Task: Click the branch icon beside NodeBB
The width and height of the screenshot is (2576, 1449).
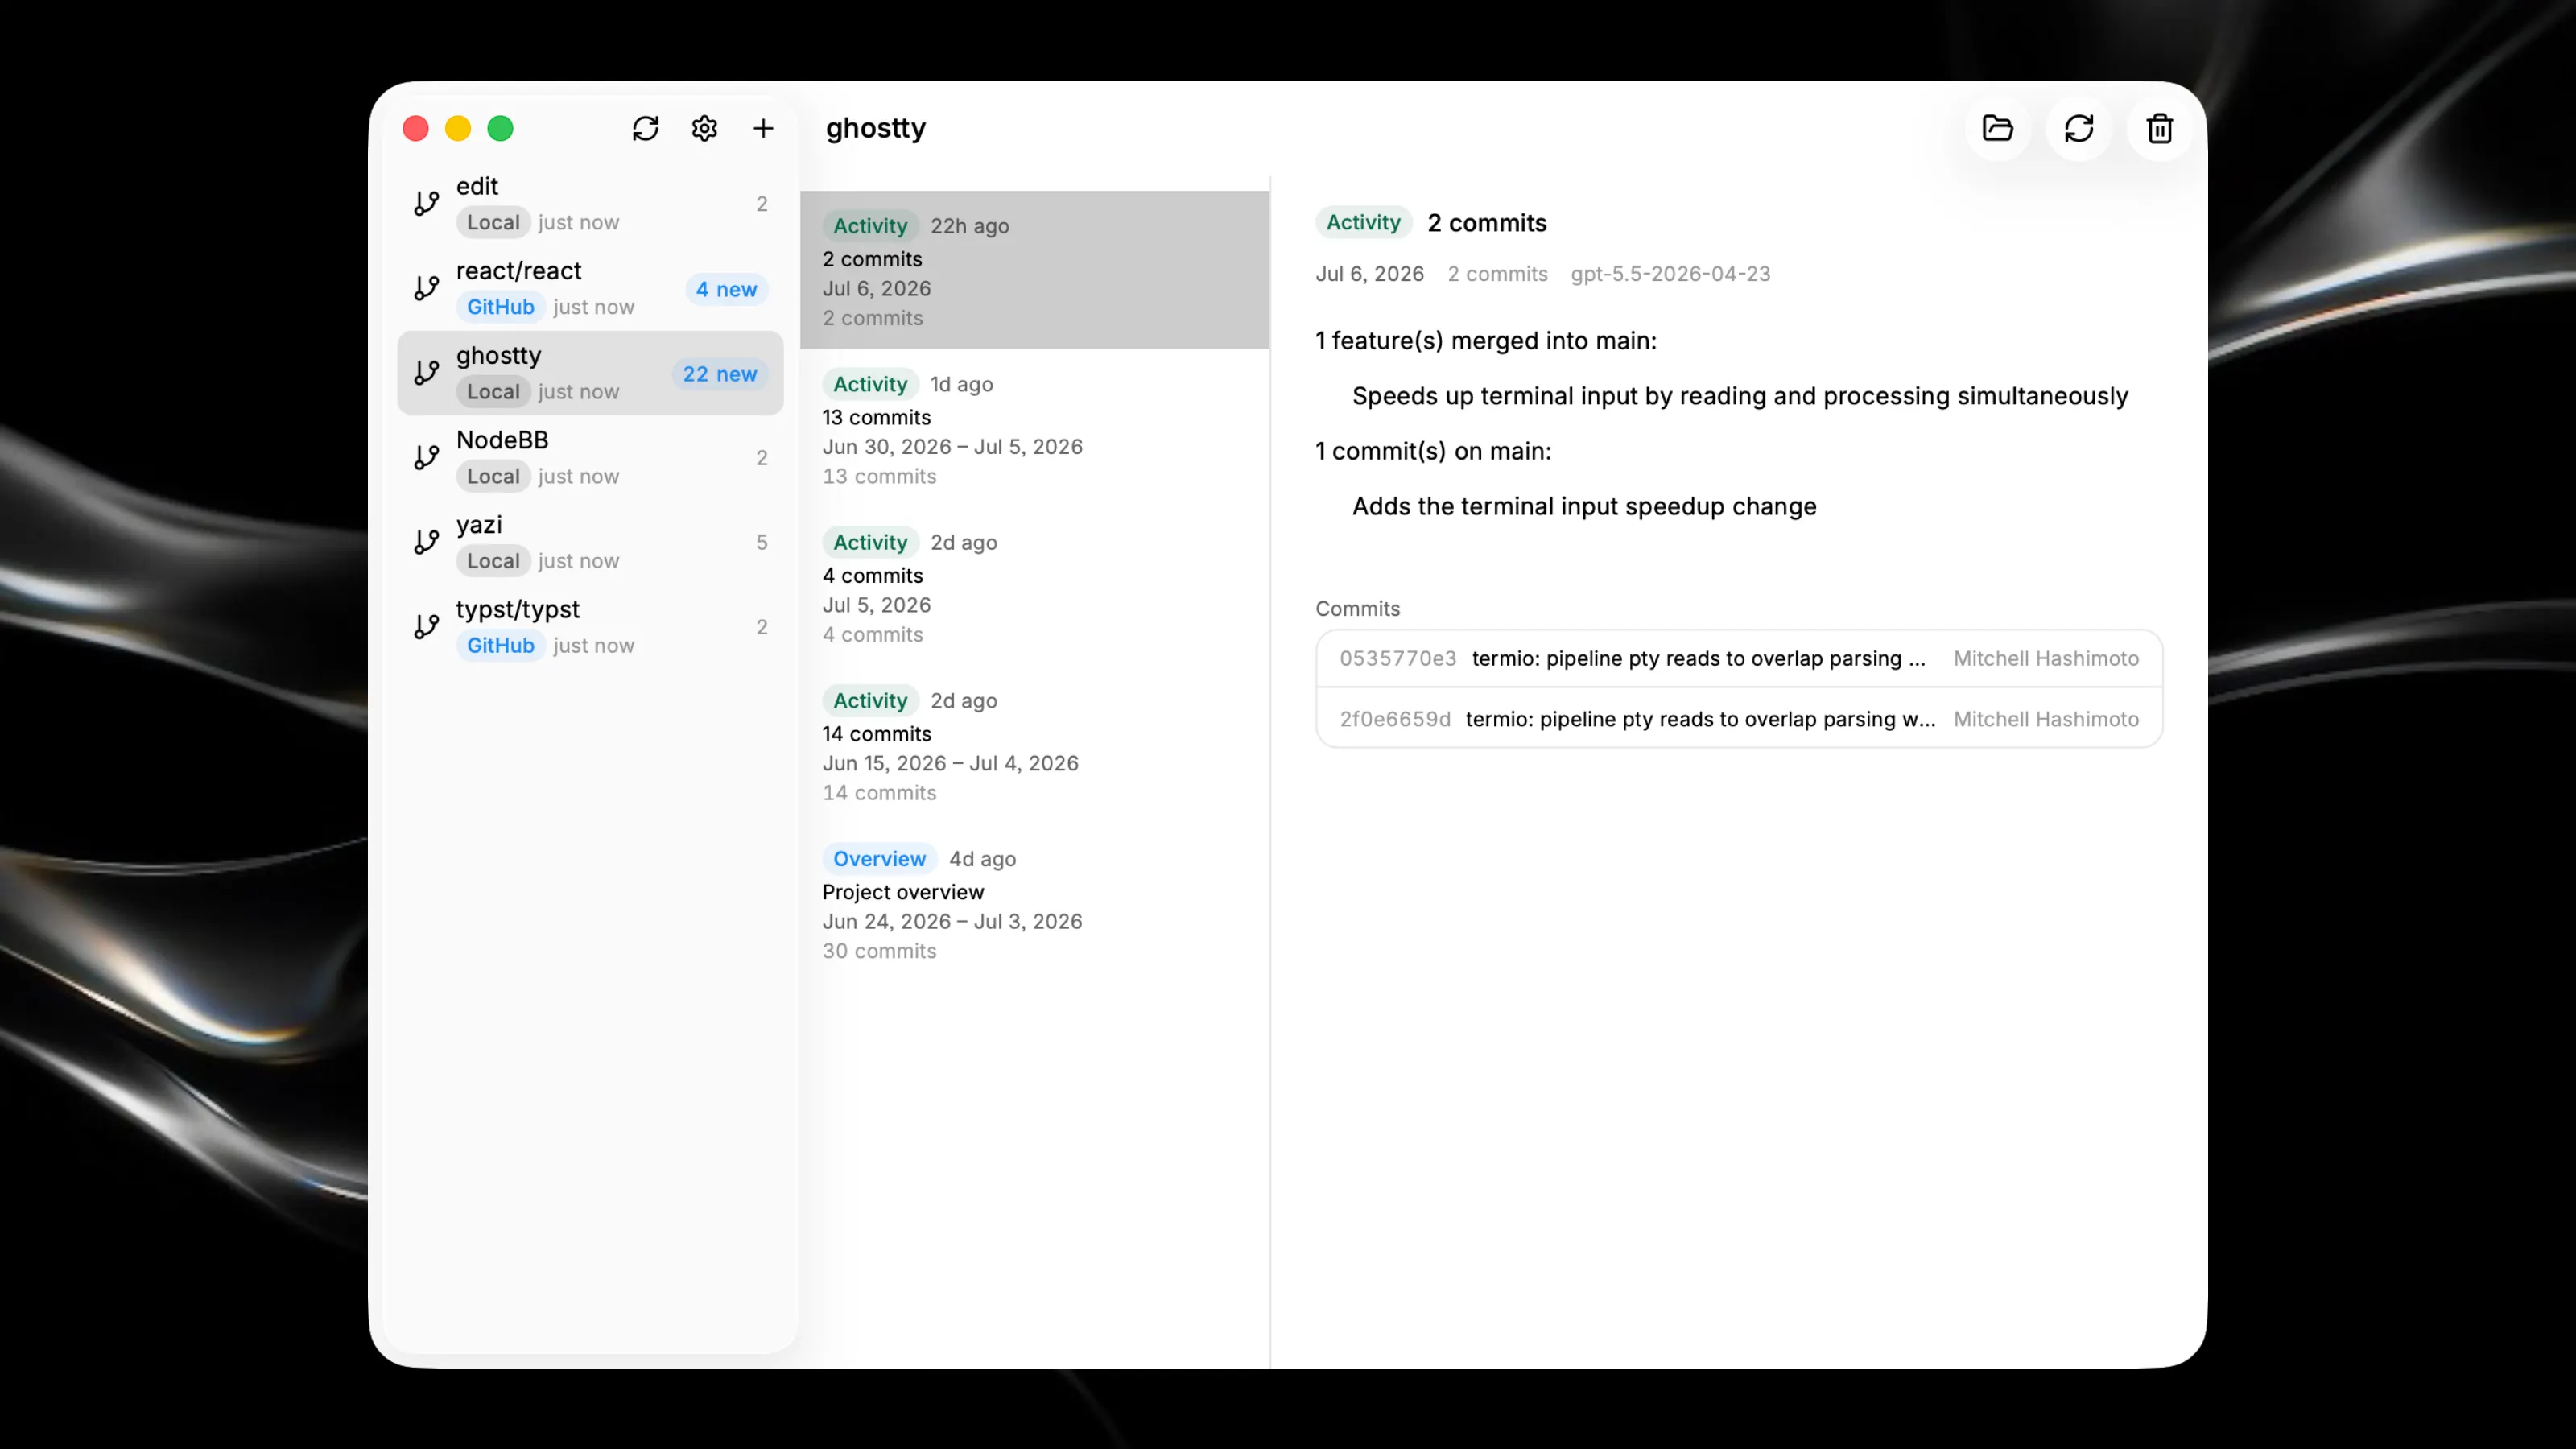Action: 427,457
